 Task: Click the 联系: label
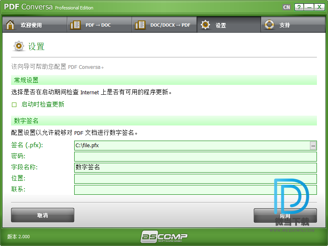(18, 189)
